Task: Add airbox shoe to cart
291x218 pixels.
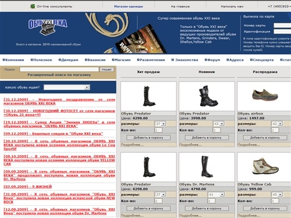Action: point(265,138)
